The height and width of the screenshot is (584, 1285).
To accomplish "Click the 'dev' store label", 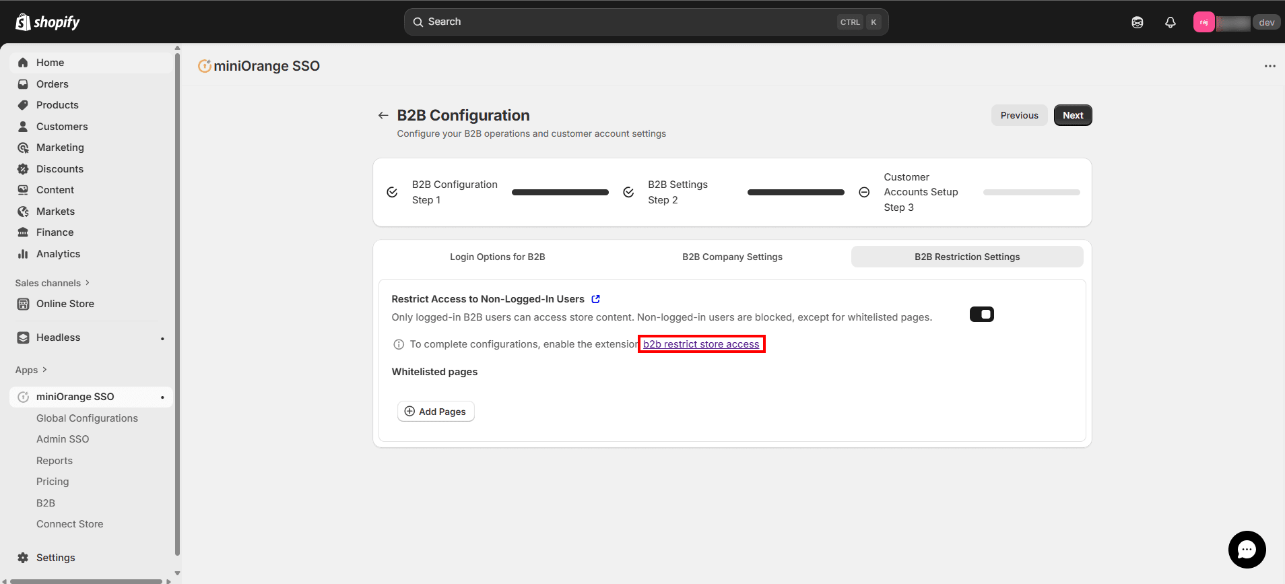I will [1266, 22].
